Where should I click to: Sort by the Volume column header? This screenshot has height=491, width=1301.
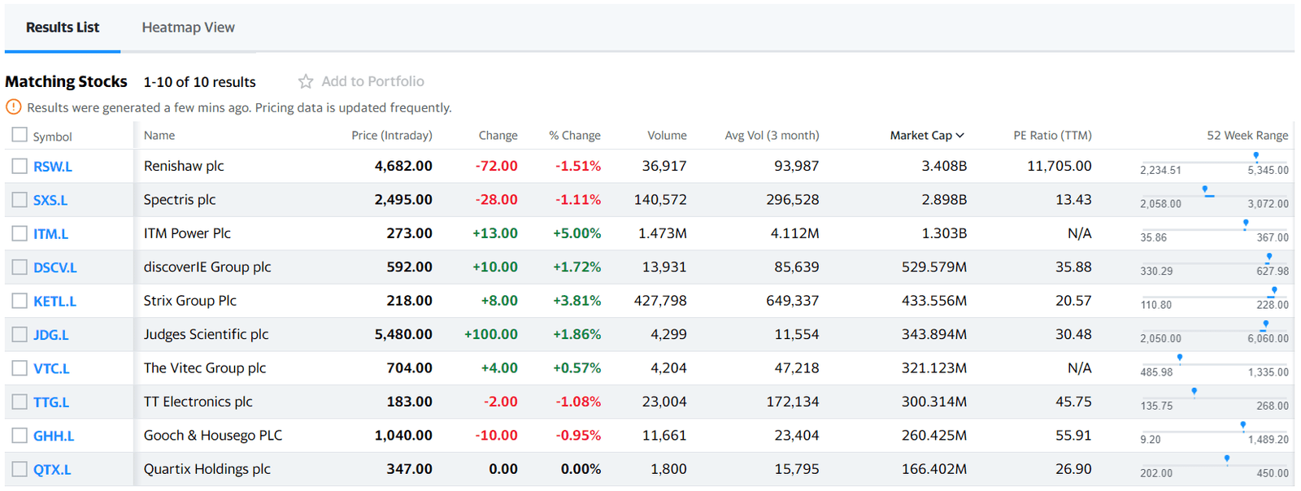tap(667, 136)
